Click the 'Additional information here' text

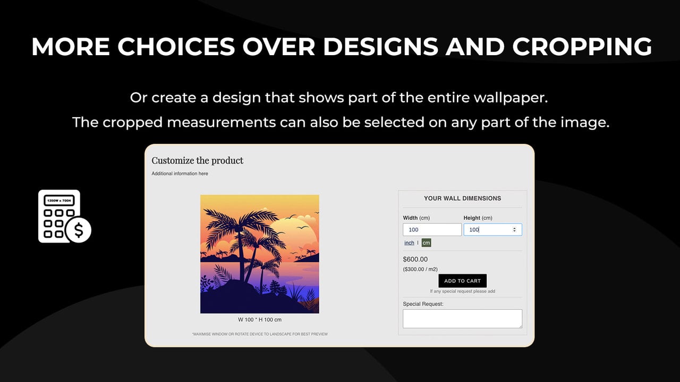tap(180, 173)
